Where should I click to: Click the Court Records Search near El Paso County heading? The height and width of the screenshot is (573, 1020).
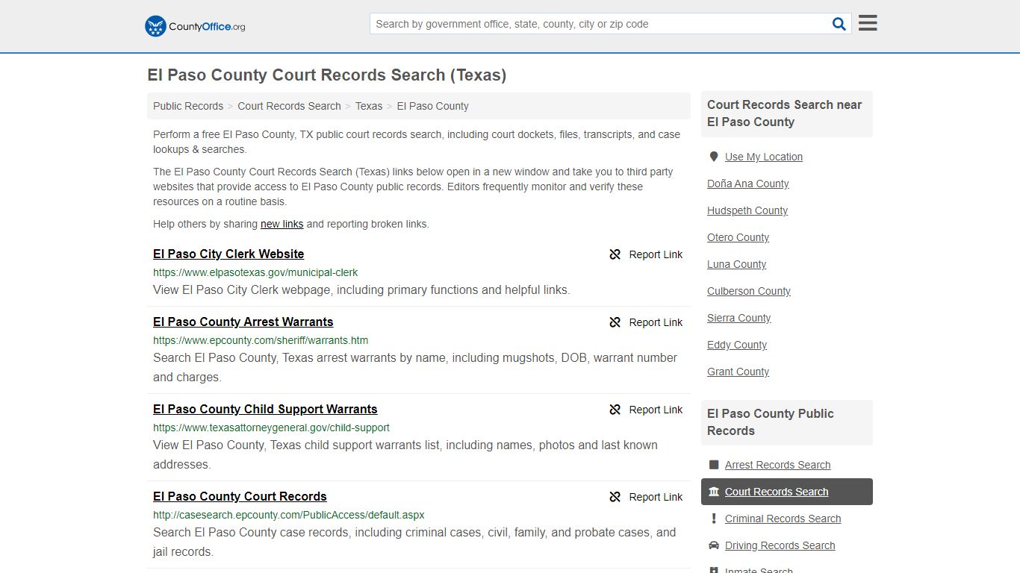point(784,113)
